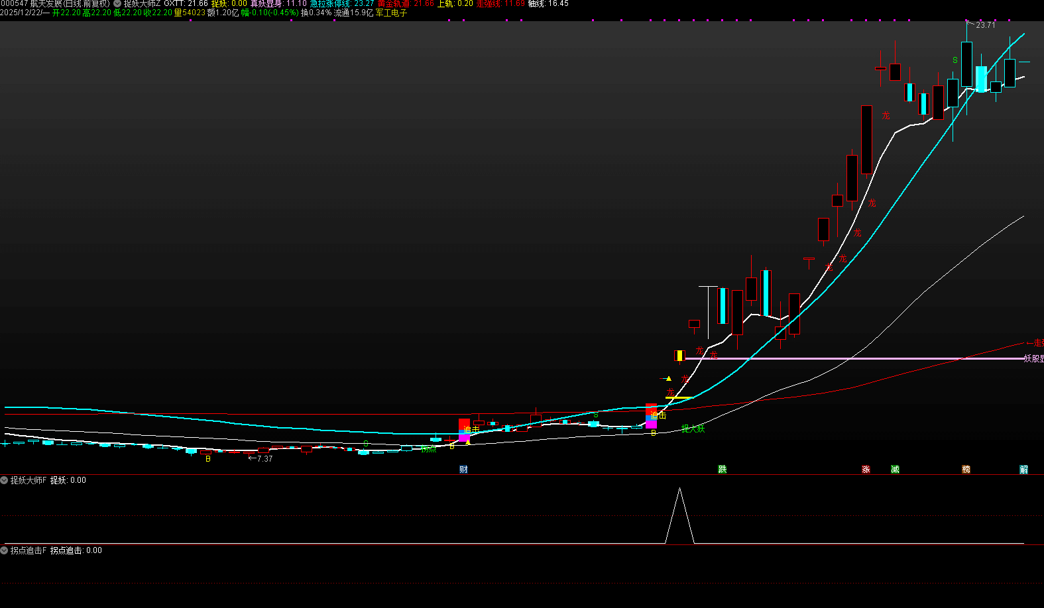Click the 军工电子 sector link
Image resolution: width=1044 pixels, height=608 pixels.
pyautogui.click(x=391, y=13)
